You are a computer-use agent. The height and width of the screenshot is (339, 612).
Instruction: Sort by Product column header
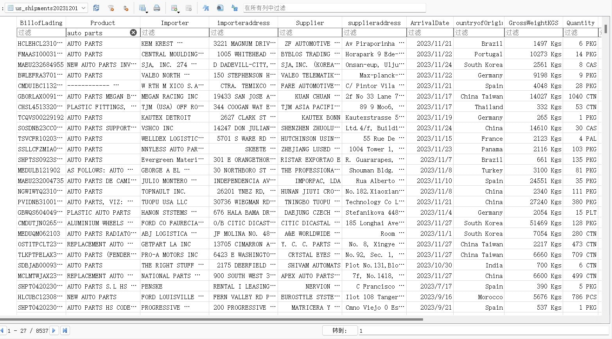pos(103,23)
